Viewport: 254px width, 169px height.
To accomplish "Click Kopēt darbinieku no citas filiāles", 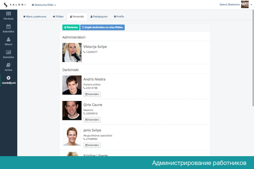I will [102, 27].
